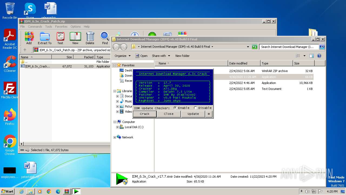Click the Close button in the crack dialog

(x=169, y=114)
